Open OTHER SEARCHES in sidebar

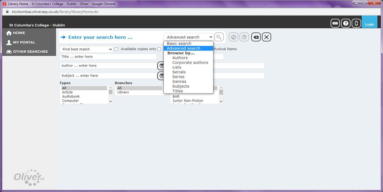30,52
